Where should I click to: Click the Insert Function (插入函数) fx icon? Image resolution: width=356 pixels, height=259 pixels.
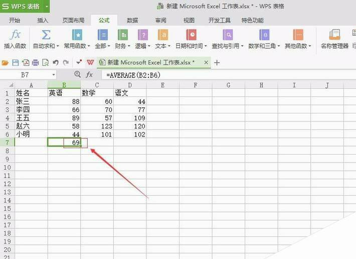16,35
